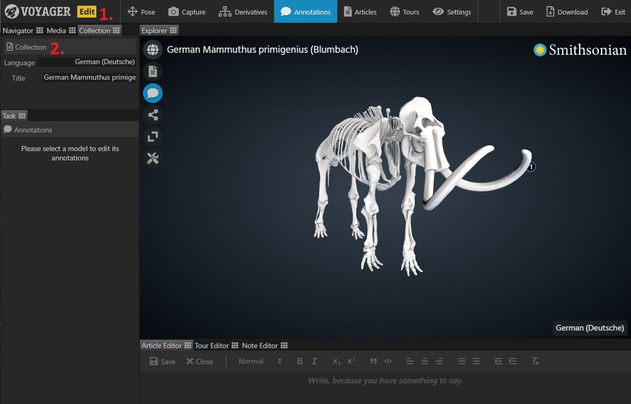Open the Normal paragraph style dropdown
Image resolution: width=631 pixels, height=404 pixels.
(x=260, y=361)
